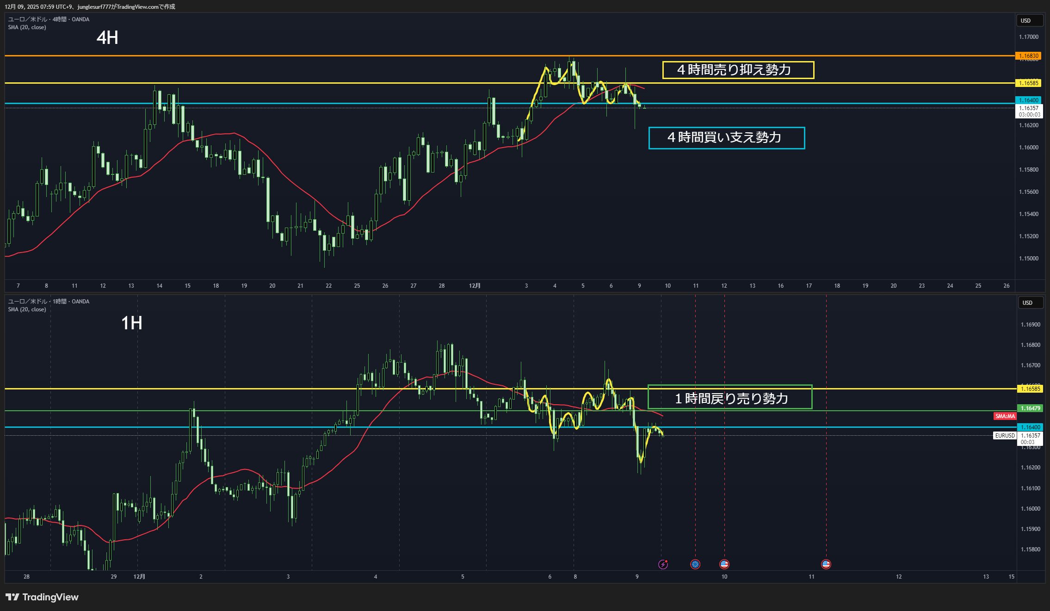This screenshot has height=611, width=1050.
Task: Click the green 1.16479 price label
Action: click(x=1030, y=408)
